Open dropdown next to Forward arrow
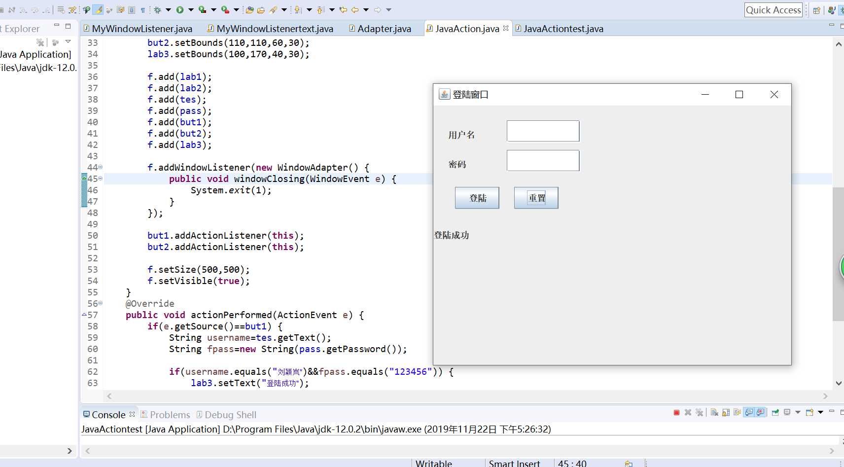 pos(388,10)
